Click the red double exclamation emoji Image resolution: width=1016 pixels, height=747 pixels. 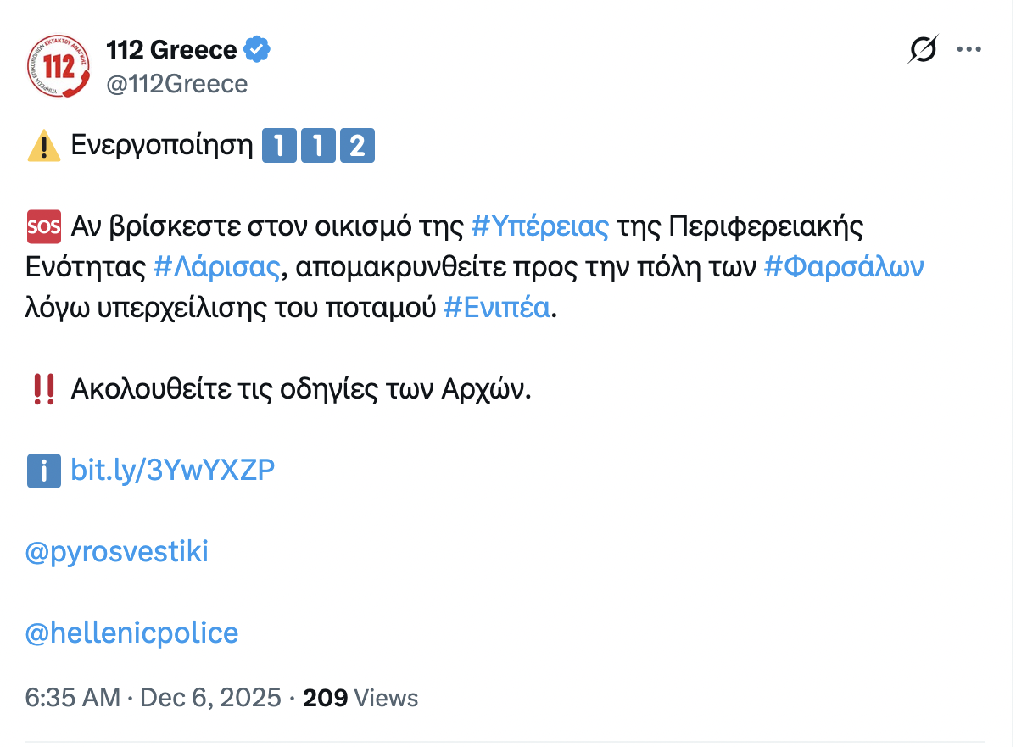(44, 389)
